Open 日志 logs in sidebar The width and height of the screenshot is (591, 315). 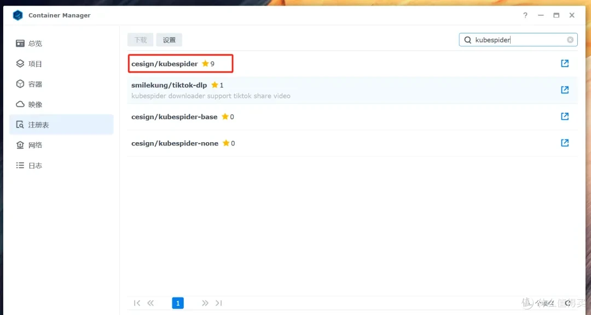pyautogui.click(x=61, y=165)
